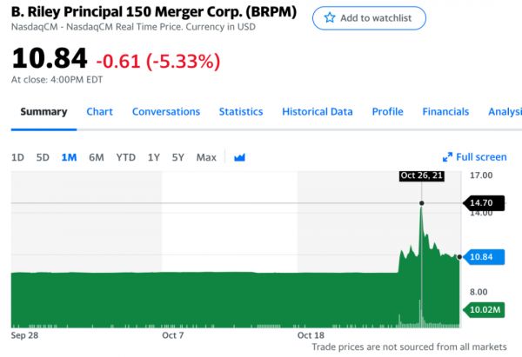Viewport: 522px width, 357px height.
Task: Open the Summary tab
Action: (x=43, y=112)
